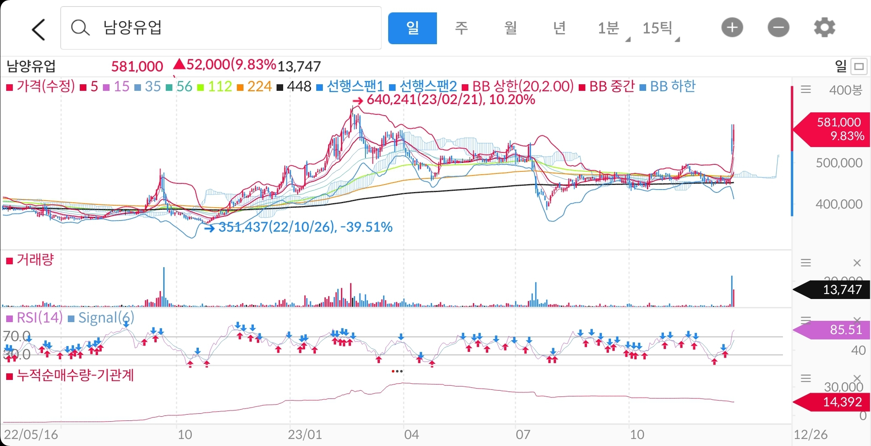Tap the 640,241(23/02/21) high annotation
The width and height of the screenshot is (871, 446).
click(x=444, y=100)
